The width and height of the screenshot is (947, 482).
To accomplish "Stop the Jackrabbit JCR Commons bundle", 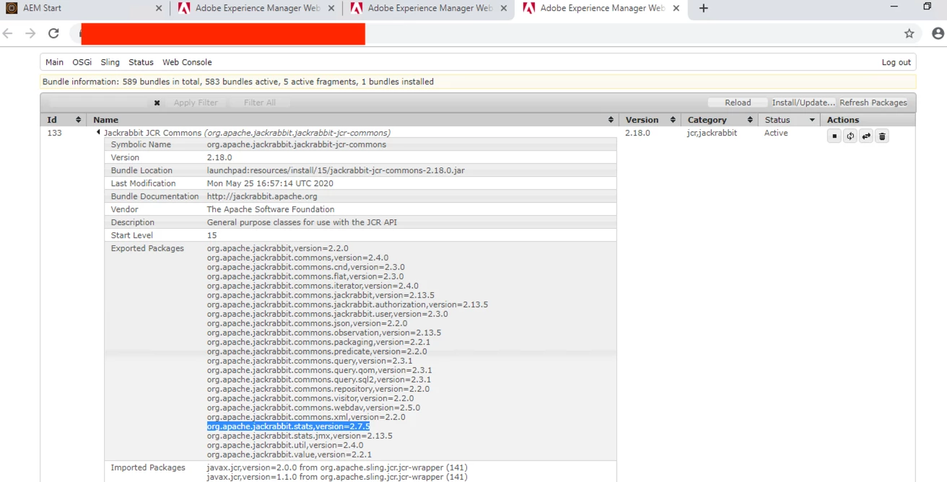I will [834, 136].
